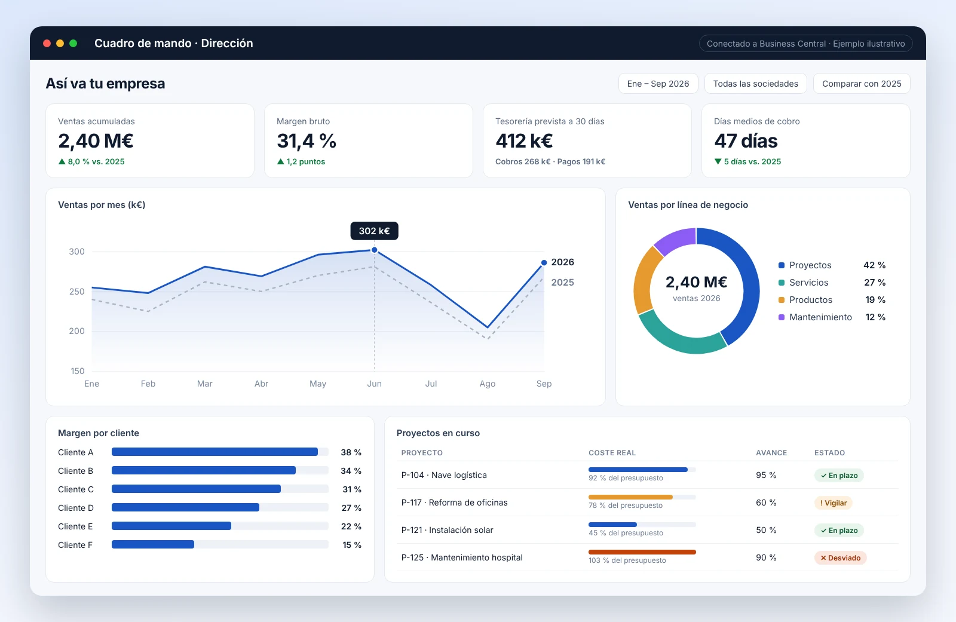The width and height of the screenshot is (956, 622).
Task: Click the 2026 series label on chart
Action: (x=562, y=262)
